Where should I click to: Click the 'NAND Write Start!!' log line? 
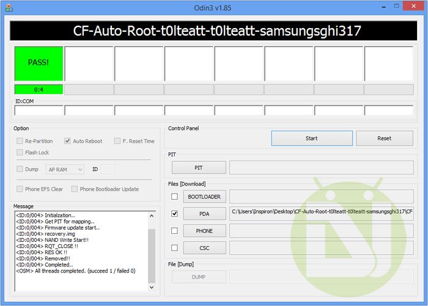pyautogui.click(x=52, y=240)
